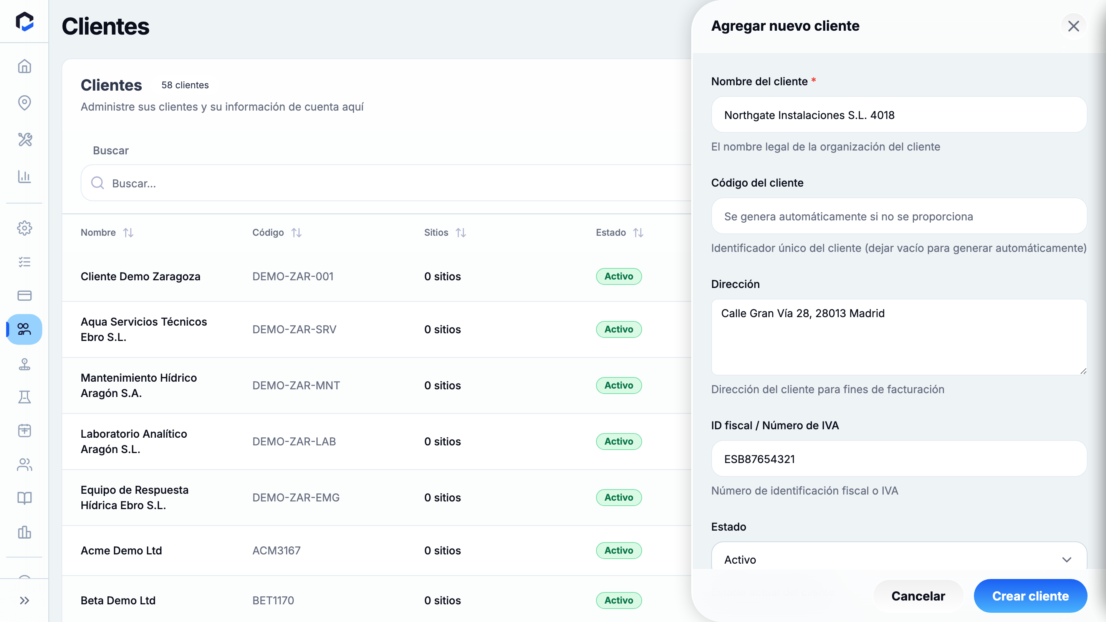Open the wrench and screwdriver tools icon
The image size is (1106, 622).
click(x=25, y=139)
